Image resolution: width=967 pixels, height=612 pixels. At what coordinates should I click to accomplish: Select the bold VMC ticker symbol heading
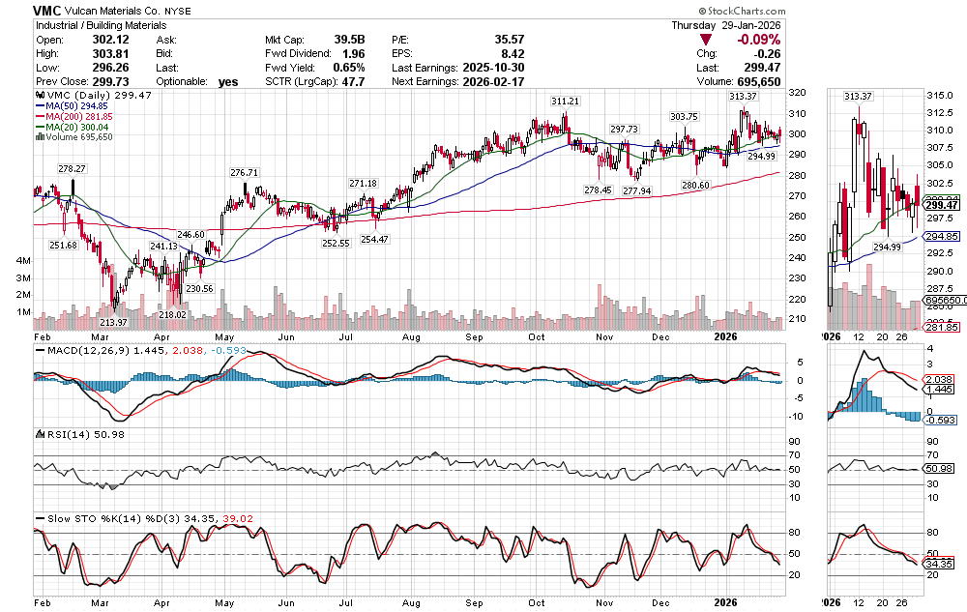point(48,10)
